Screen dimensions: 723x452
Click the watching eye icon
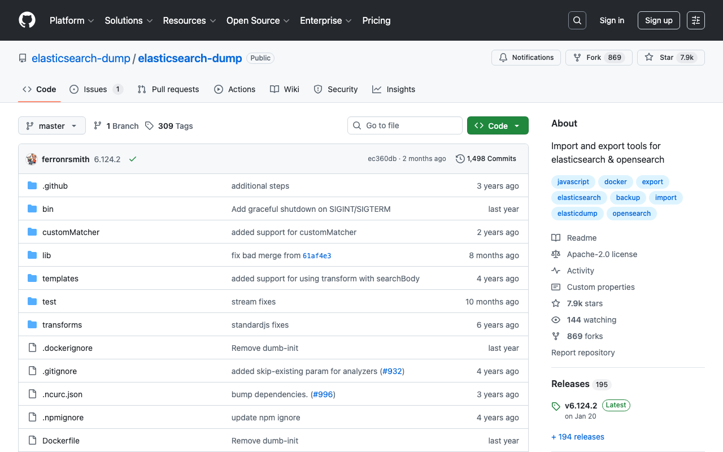(556, 320)
